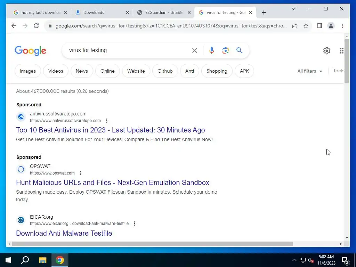The height and width of the screenshot is (267, 356).
Task: Open File Explorer from the taskbar
Action: [42, 260]
